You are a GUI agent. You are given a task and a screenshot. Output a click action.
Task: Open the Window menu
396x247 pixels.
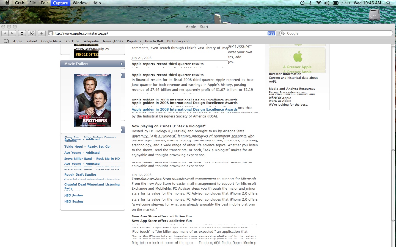click(x=80, y=3)
